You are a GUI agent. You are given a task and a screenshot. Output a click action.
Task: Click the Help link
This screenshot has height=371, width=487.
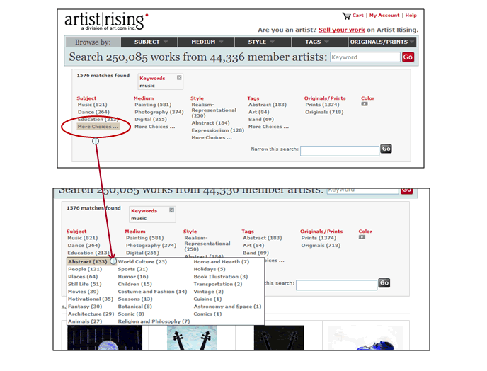[x=411, y=16]
